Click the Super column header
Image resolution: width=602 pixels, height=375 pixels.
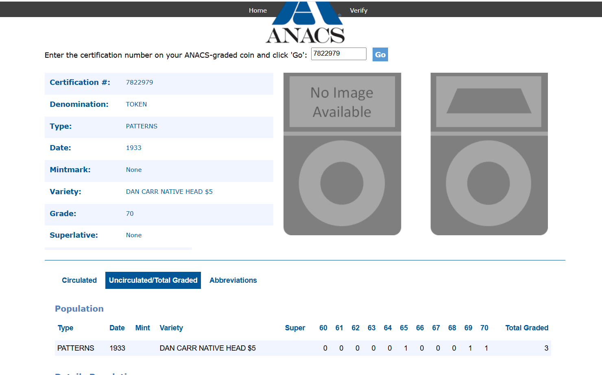tap(295, 328)
